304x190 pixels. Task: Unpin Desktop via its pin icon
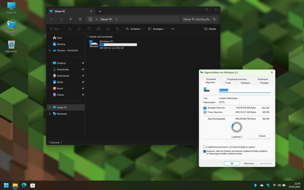pos(83,63)
